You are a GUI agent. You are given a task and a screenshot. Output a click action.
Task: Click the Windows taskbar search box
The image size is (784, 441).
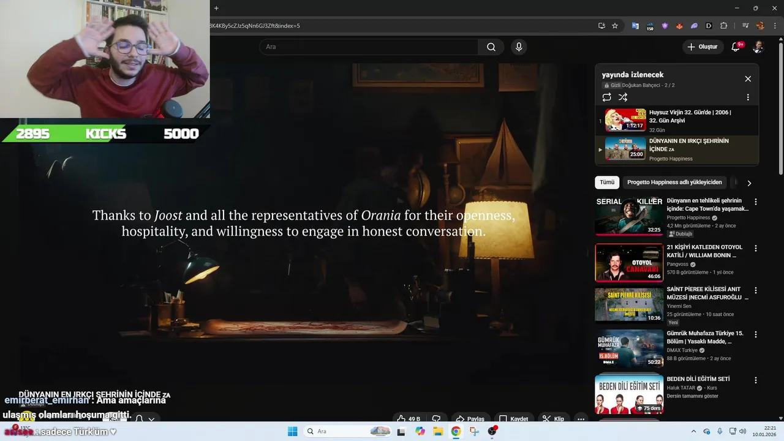point(348,431)
